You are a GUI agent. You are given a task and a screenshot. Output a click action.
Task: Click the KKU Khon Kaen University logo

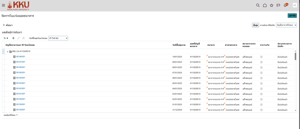18,5
